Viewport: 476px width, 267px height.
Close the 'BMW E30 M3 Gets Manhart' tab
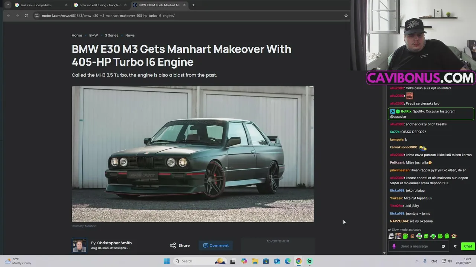pyautogui.click(x=184, y=5)
